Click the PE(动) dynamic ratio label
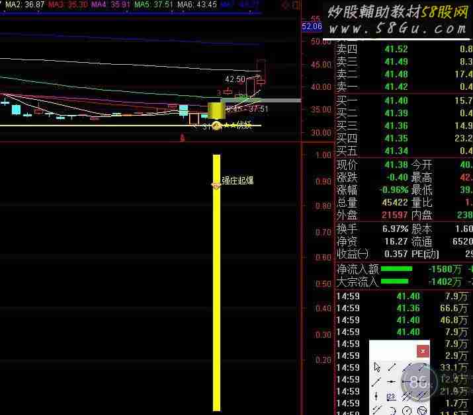The image size is (473, 415). point(425,254)
